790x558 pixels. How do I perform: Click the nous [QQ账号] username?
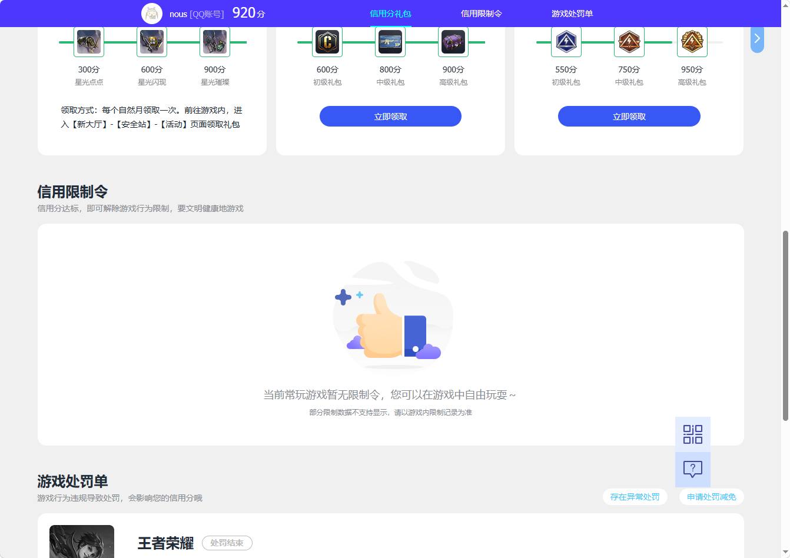pyautogui.click(x=197, y=14)
